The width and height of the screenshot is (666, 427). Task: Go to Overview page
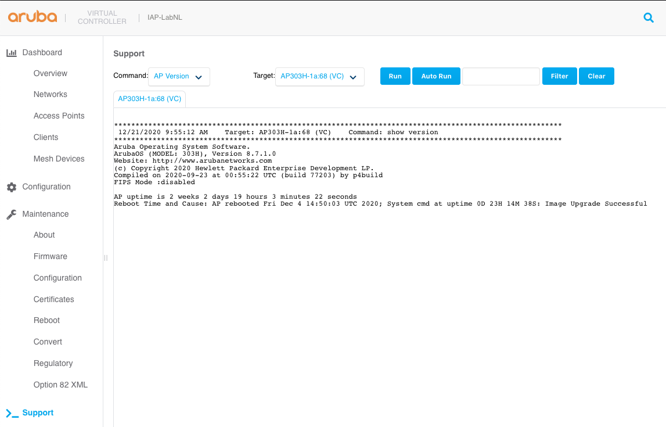pyautogui.click(x=51, y=73)
